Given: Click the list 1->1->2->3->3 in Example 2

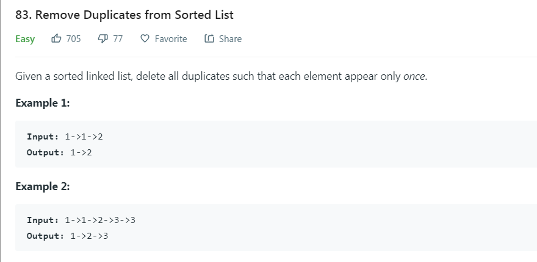Looking at the screenshot, I should (99, 219).
